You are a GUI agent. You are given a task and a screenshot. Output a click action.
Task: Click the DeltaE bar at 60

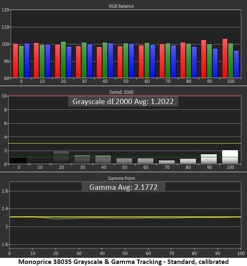tap(146, 161)
